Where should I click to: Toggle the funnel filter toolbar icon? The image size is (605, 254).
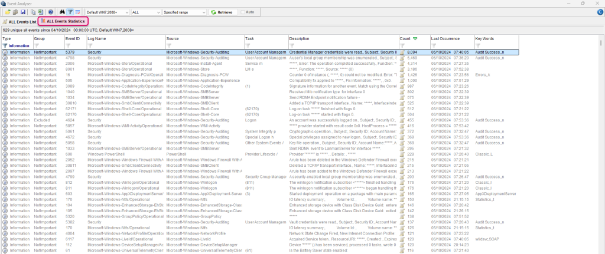[x=70, y=12]
